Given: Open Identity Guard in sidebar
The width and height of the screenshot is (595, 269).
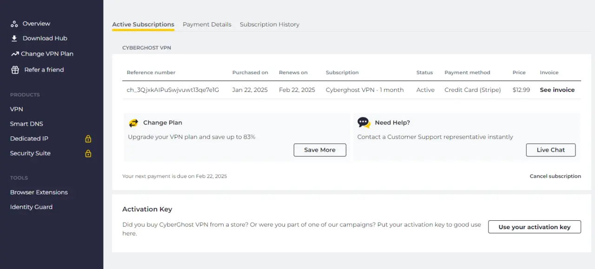Looking at the screenshot, I should coord(31,207).
